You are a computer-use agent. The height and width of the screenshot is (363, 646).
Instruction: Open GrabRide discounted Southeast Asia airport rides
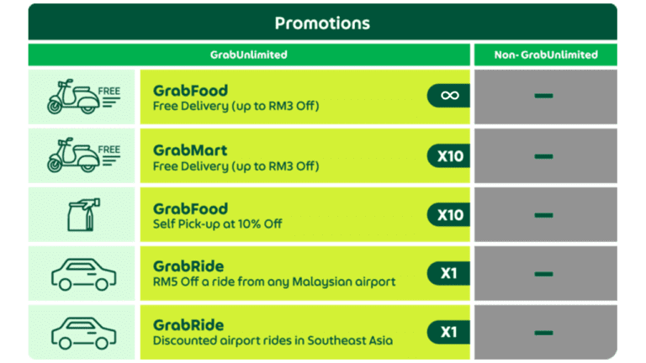(272, 333)
